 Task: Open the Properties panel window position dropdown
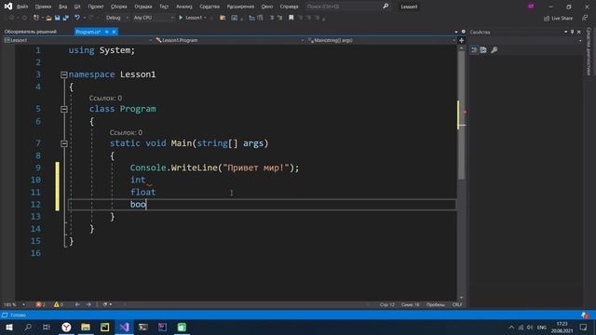(x=565, y=32)
